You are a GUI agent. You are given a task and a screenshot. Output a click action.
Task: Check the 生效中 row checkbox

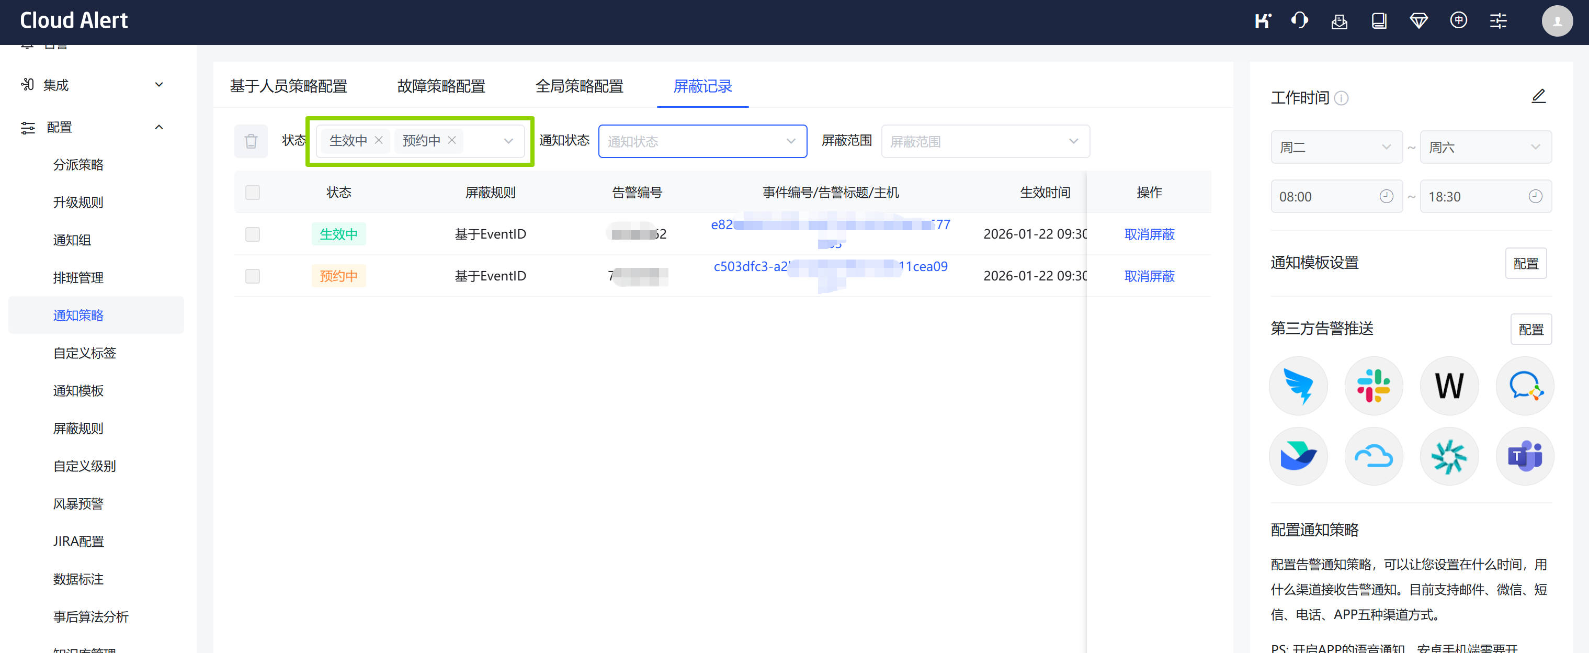pos(252,234)
